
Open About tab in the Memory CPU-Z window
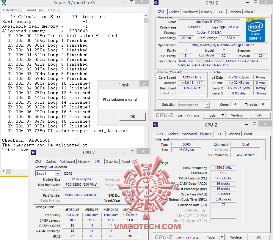point(248,134)
